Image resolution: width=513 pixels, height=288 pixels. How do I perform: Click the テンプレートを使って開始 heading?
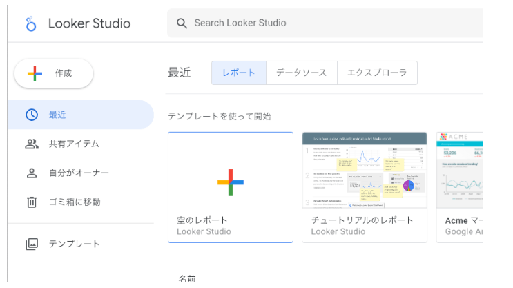coord(220,117)
